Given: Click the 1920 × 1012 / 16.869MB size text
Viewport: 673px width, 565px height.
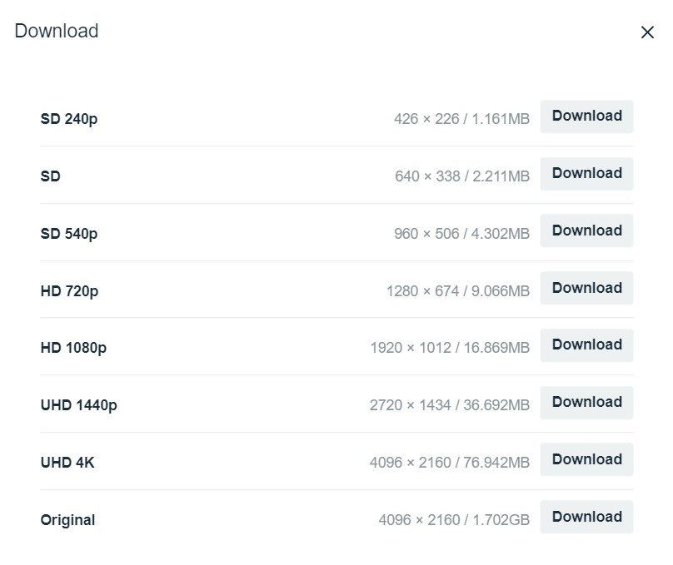Looking at the screenshot, I should click(450, 348).
